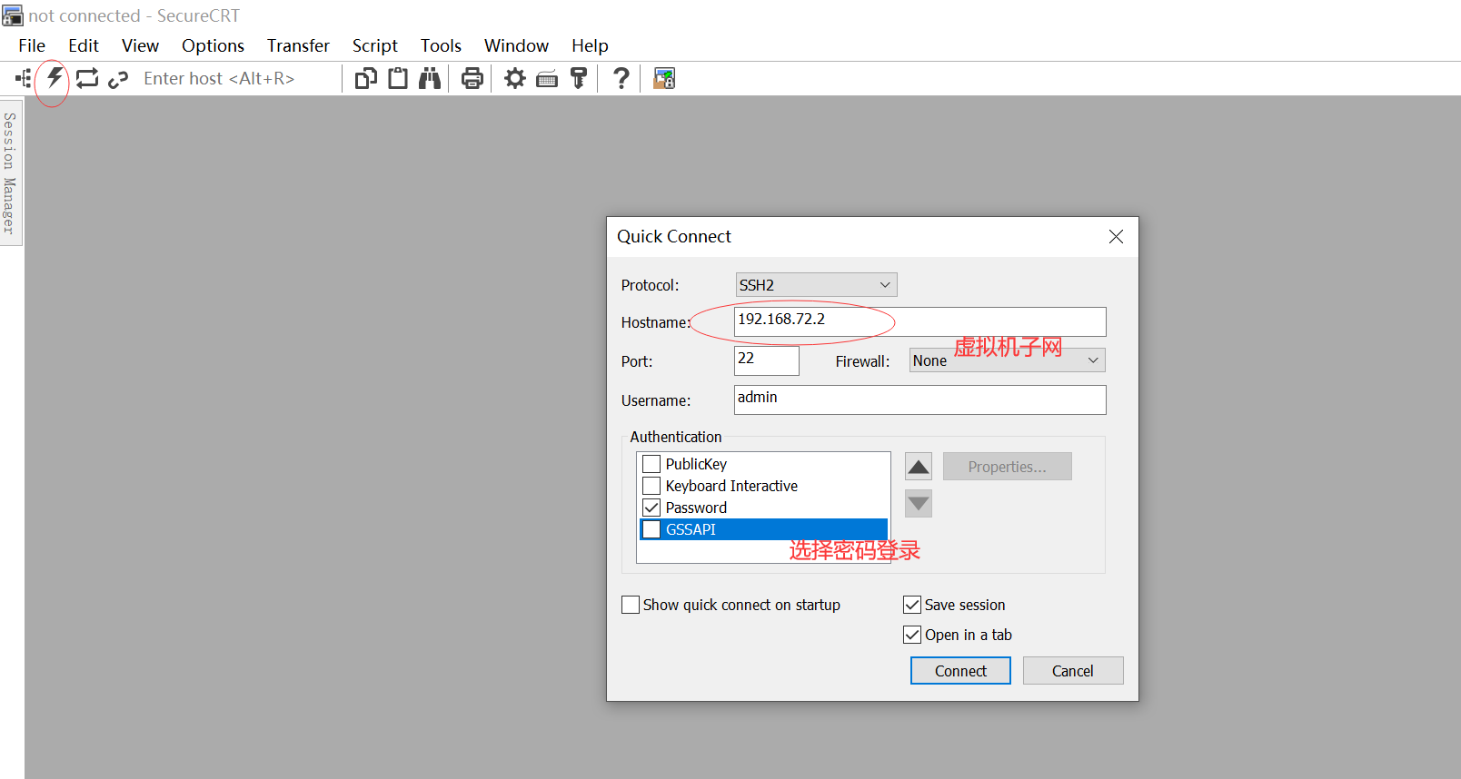The height and width of the screenshot is (779, 1461).
Task: Open Session Options gear icon
Action: (515, 79)
